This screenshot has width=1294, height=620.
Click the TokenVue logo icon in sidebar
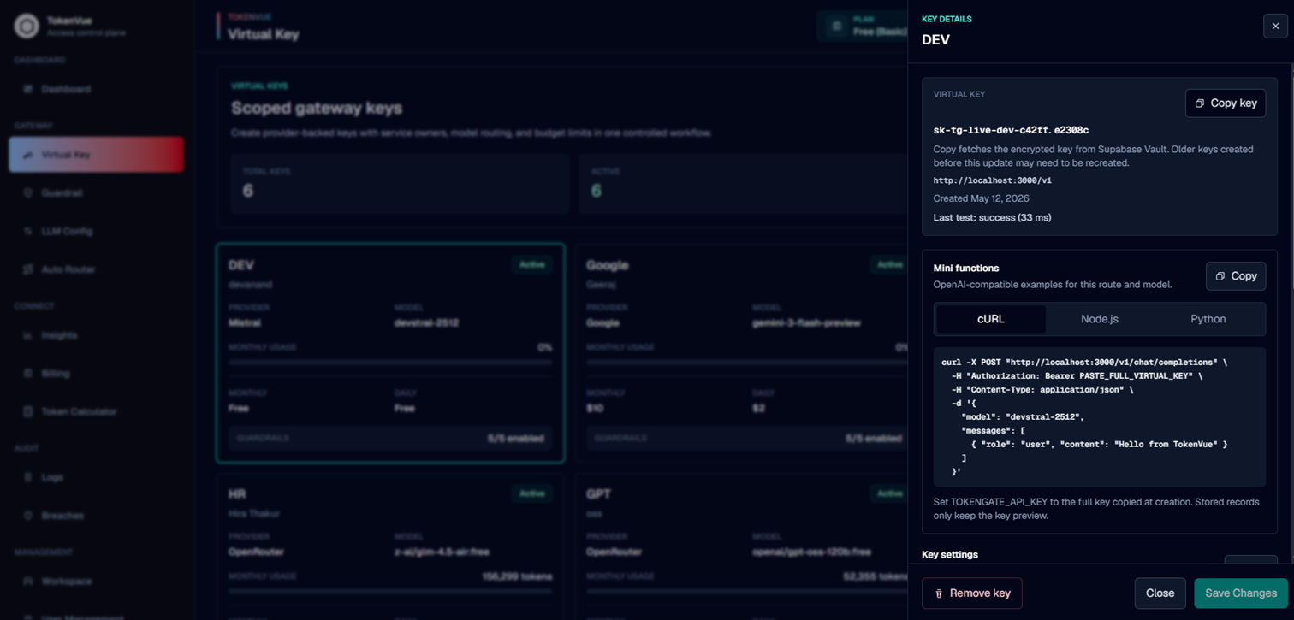tap(27, 27)
